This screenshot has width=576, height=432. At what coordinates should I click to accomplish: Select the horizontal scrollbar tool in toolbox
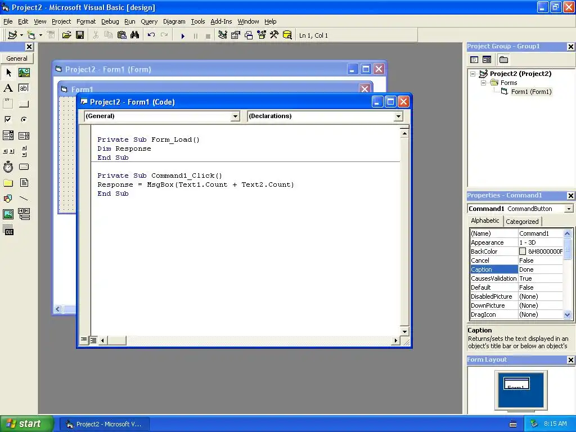pos(8,151)
